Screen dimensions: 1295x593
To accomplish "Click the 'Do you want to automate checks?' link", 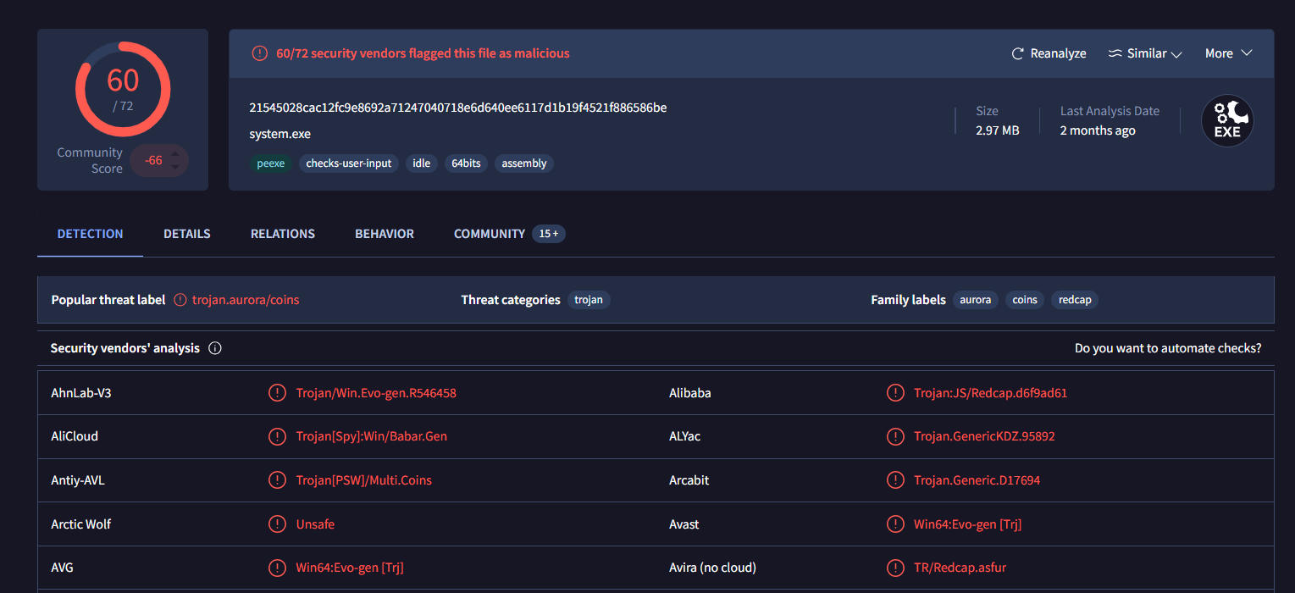I will 1167,348.
